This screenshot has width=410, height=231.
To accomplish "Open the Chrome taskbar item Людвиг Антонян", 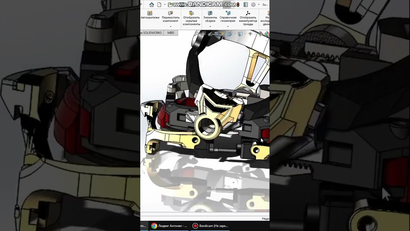I will (x=169, y=226).
